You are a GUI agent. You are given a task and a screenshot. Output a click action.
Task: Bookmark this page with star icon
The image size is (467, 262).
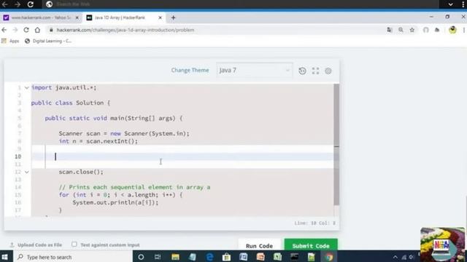(412, 30)
